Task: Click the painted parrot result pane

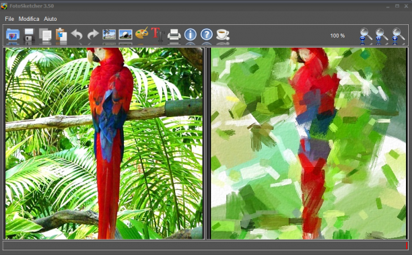Action: (309, 143)
